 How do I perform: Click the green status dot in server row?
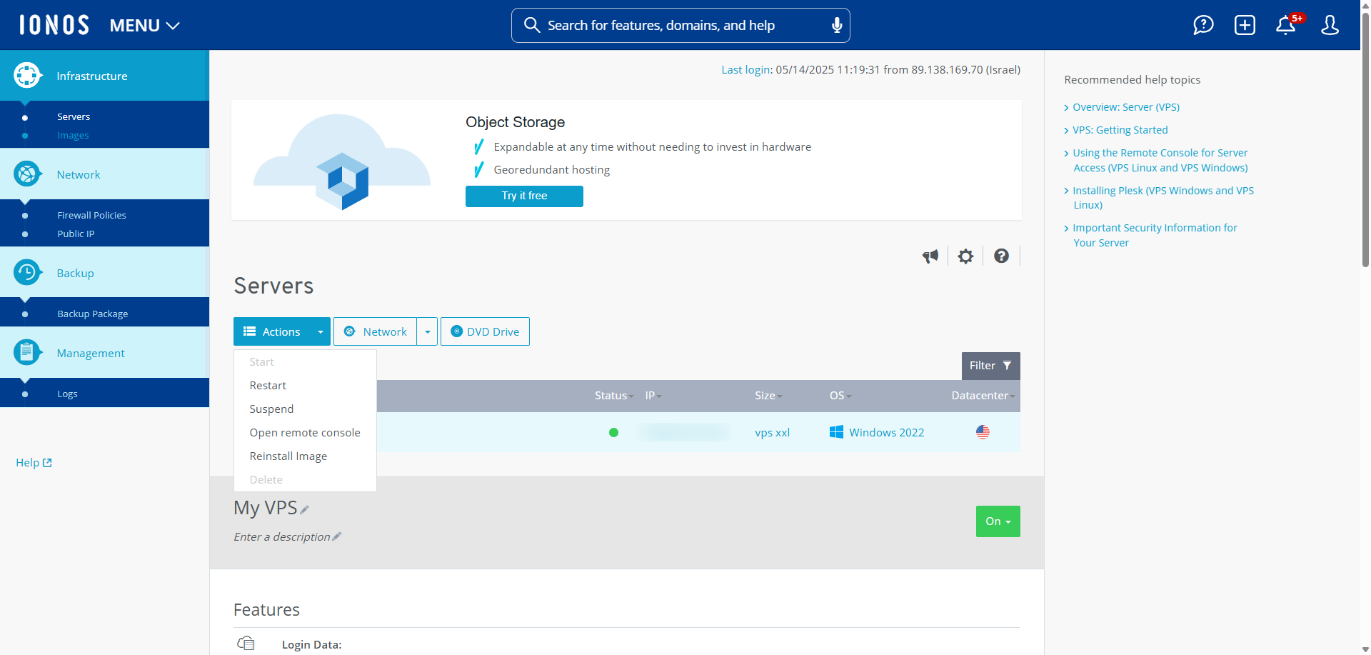(x=613, y=432)
